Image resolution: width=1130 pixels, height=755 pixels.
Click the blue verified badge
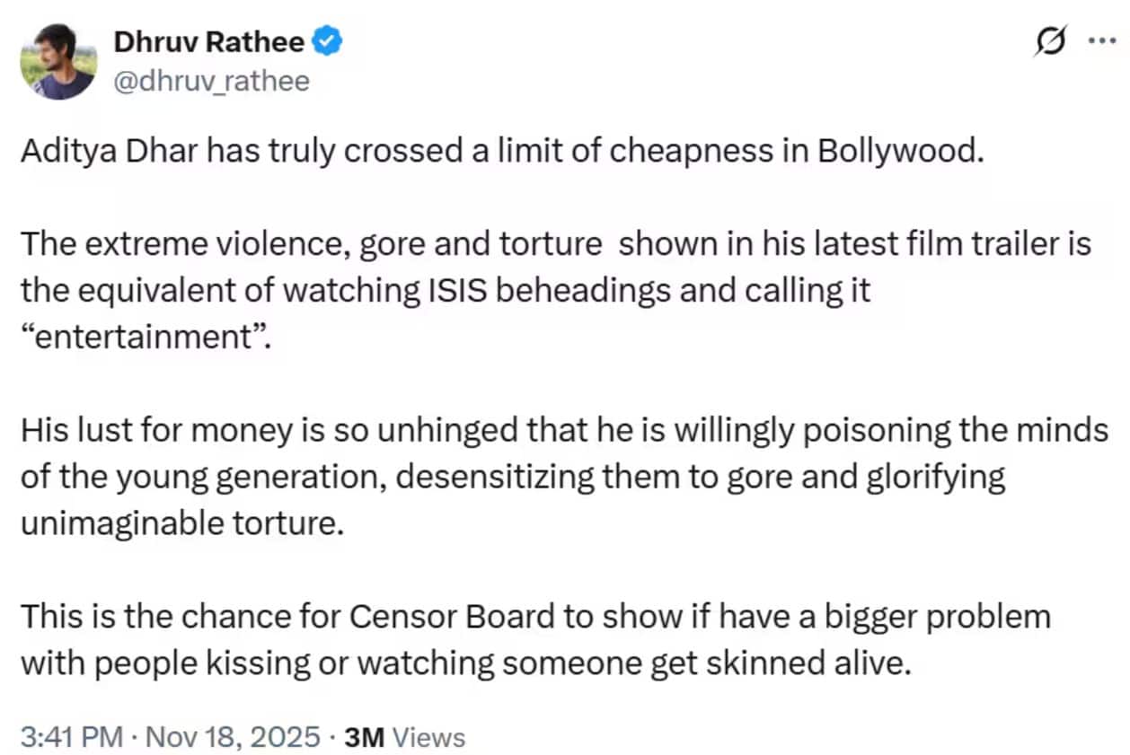tap(325, 41)
